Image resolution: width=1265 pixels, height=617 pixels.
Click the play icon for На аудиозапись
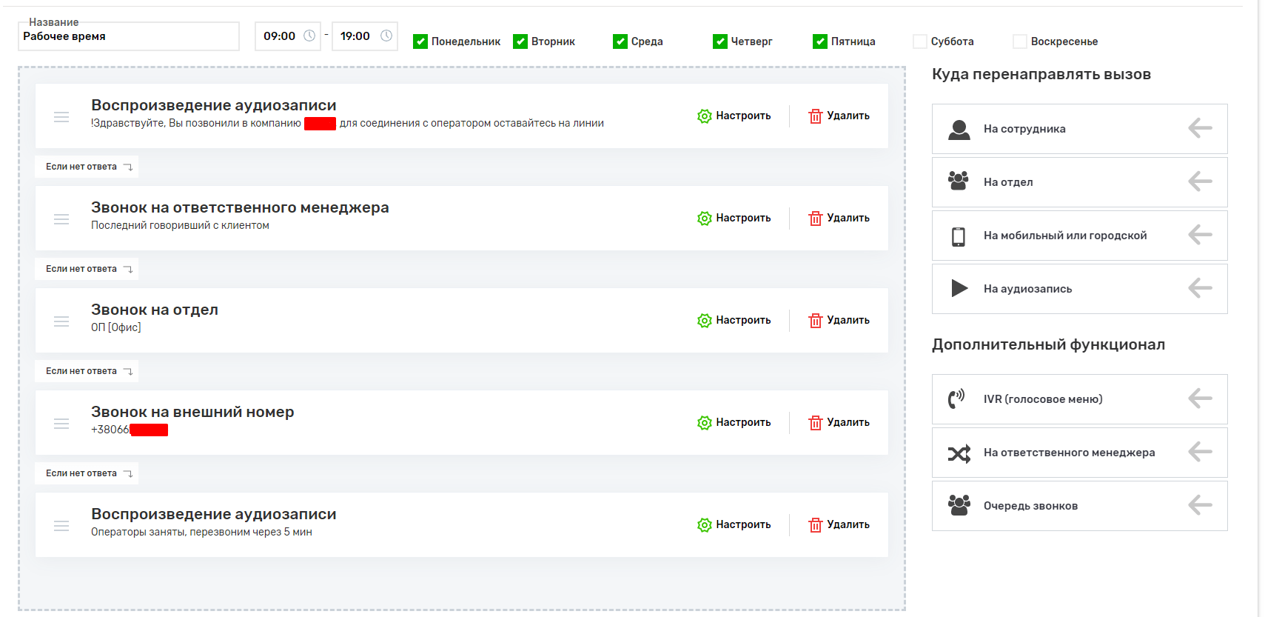(959, 288)
